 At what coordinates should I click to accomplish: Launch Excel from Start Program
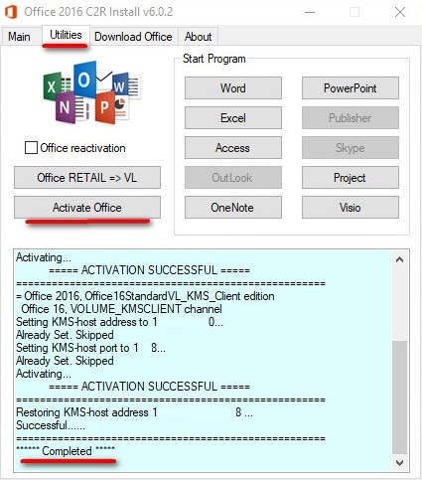[233, 118]
